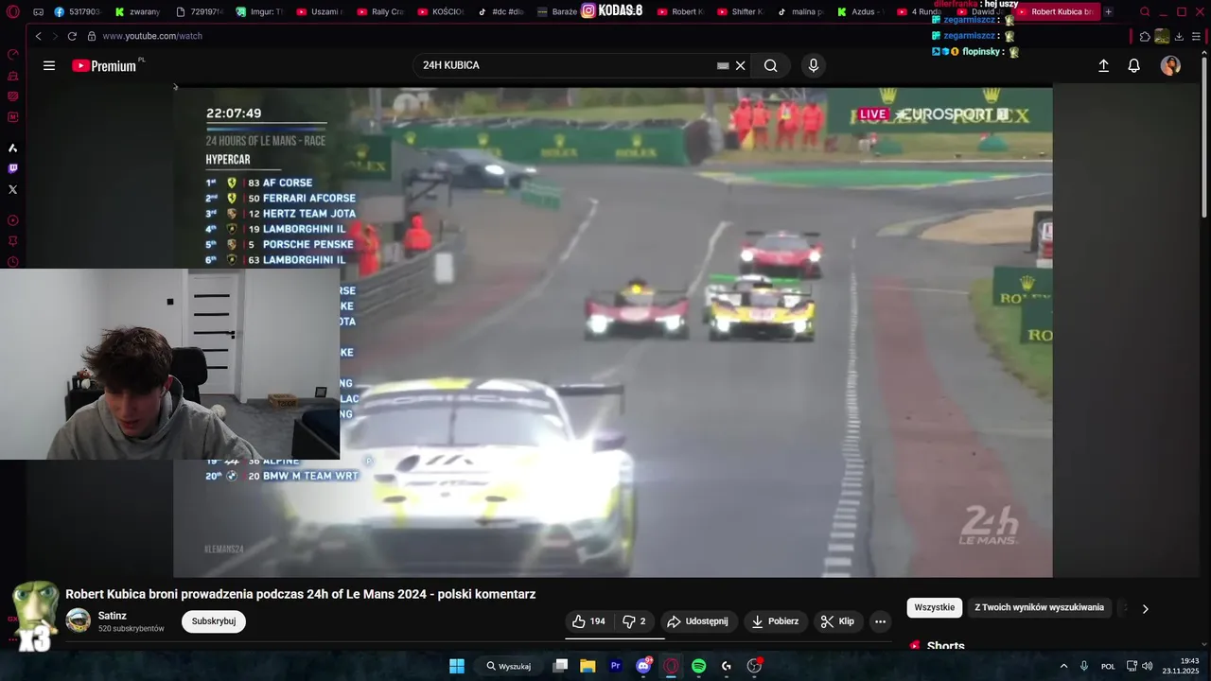Open Spotify from the taskbar
The height and width of the screenshot is (681, 1211).
pyautogui.click(x=698, y=666)
